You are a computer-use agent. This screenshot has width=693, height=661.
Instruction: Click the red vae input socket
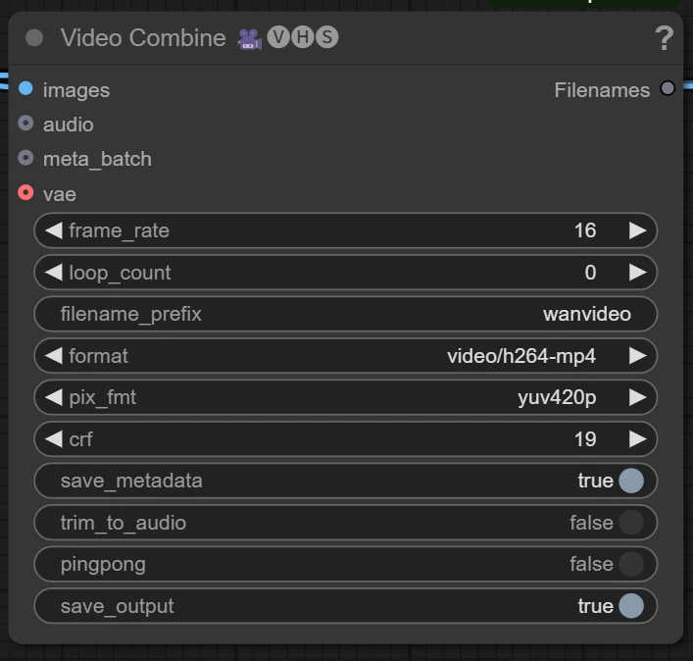click(x=25, y=193)
